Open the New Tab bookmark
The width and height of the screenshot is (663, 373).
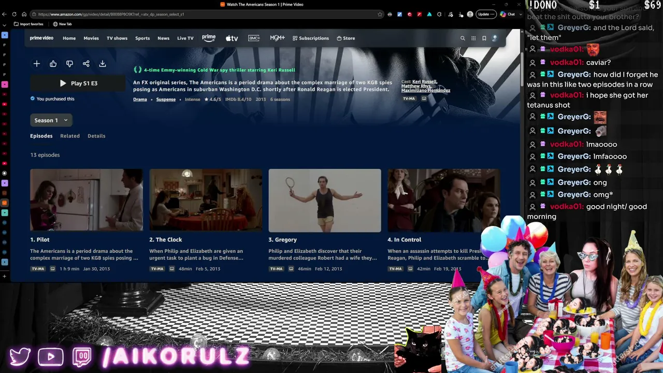coord(62,24)
